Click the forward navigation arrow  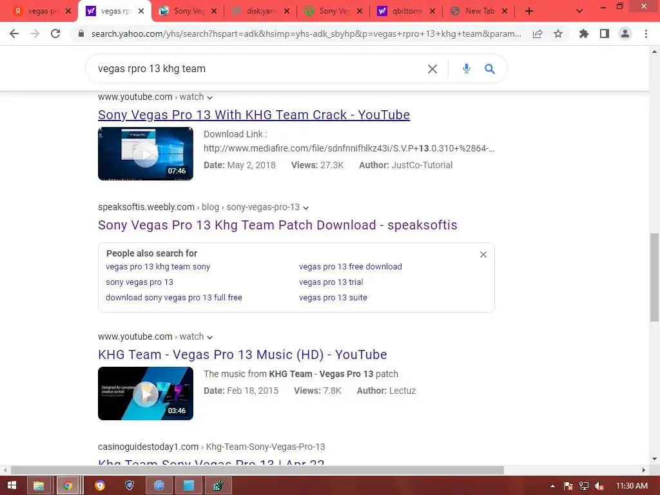coord(35,34)
